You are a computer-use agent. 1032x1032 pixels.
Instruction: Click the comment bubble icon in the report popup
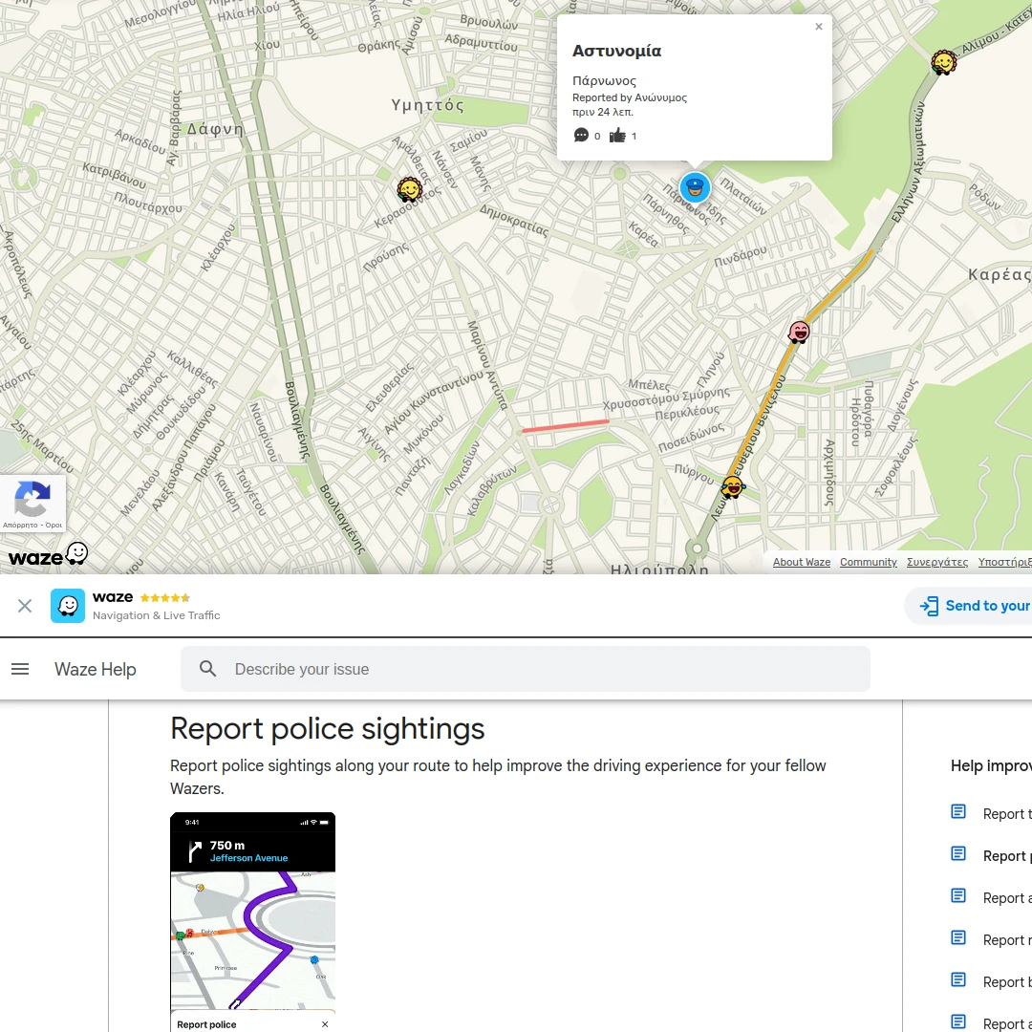click(581, 136)
